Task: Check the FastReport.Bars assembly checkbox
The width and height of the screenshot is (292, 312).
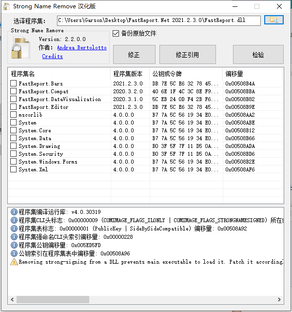Action: (x=13, y=83)
